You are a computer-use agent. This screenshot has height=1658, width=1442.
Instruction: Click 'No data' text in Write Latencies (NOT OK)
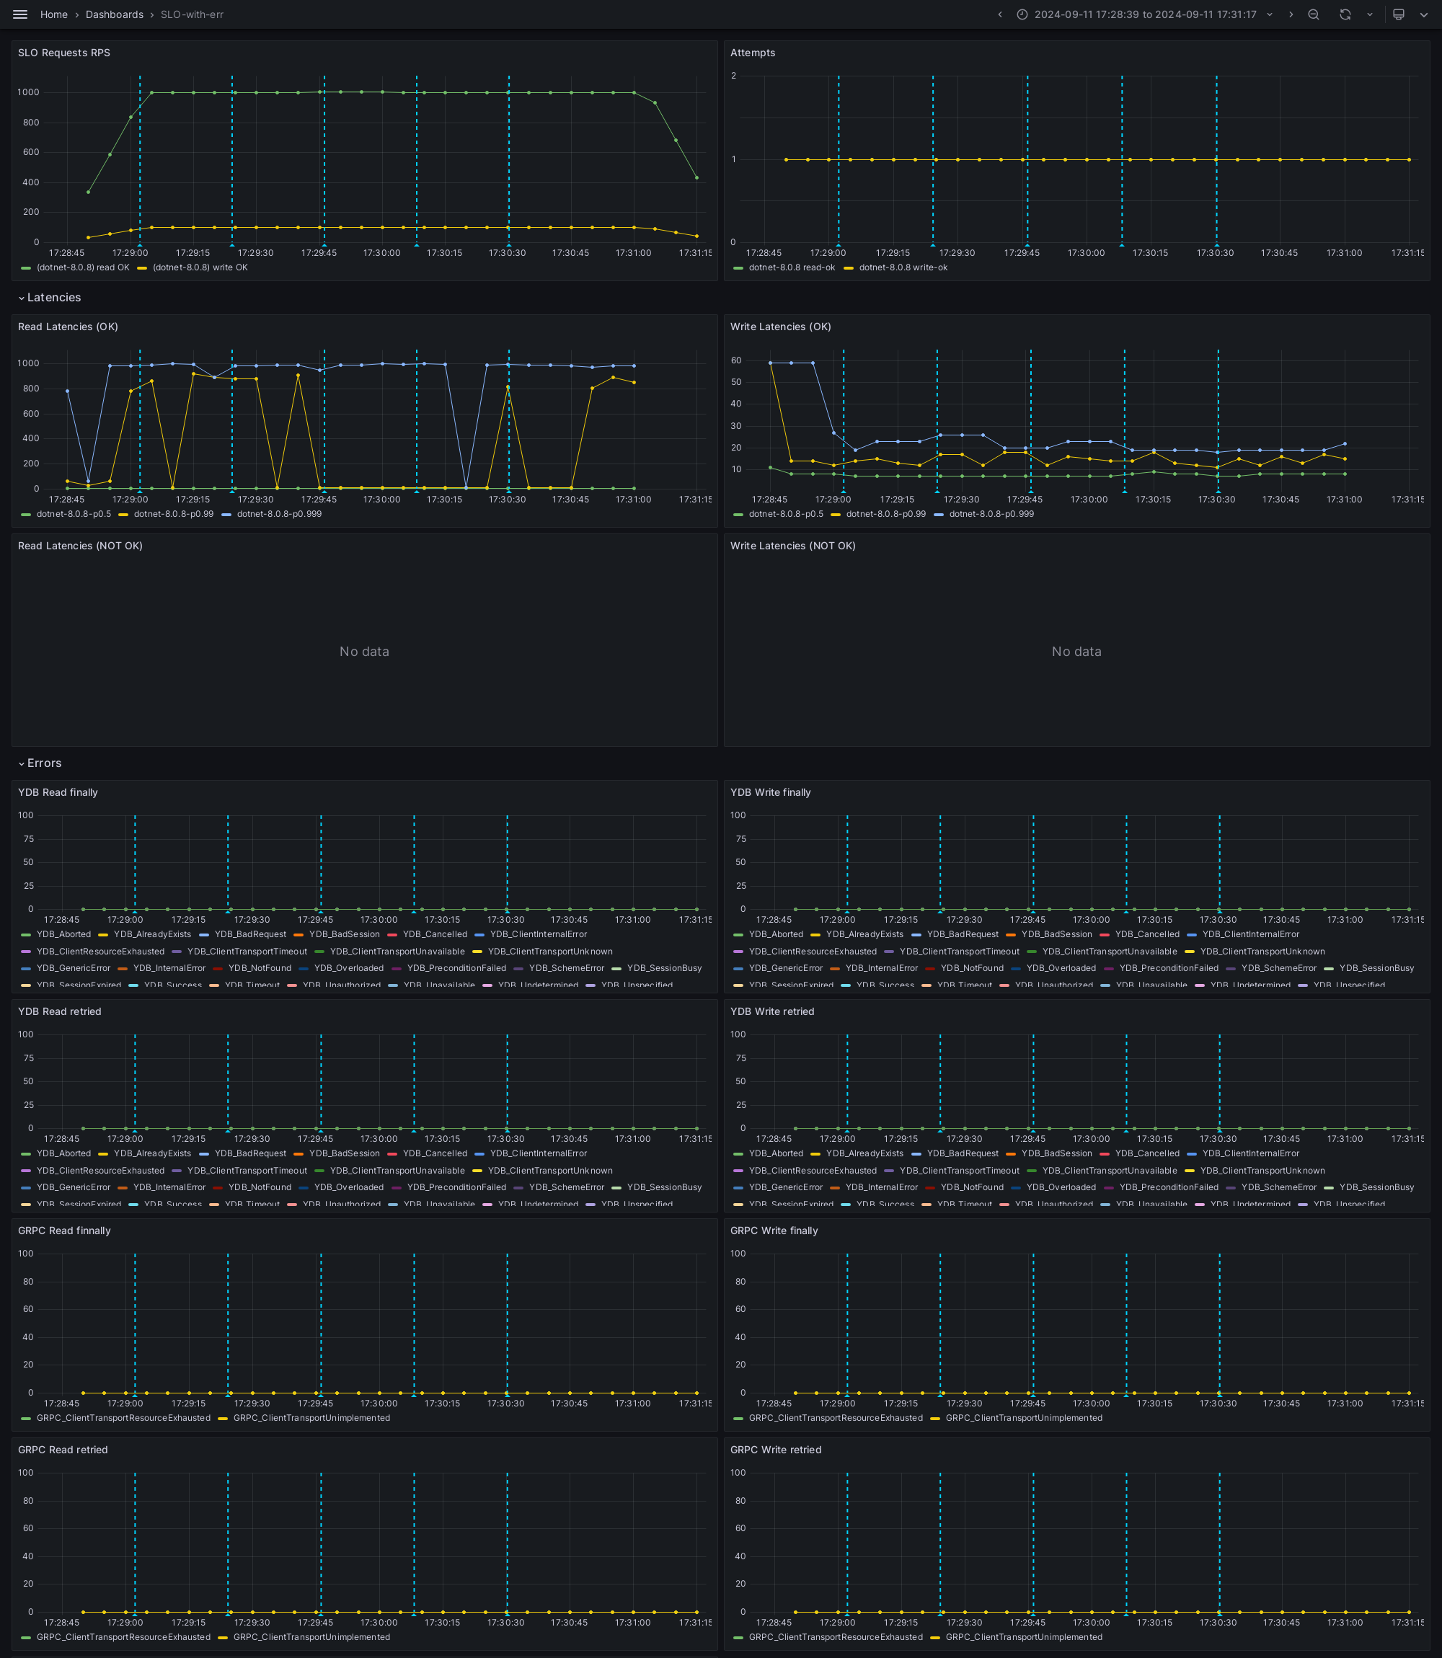click(x=1076, y=652)
